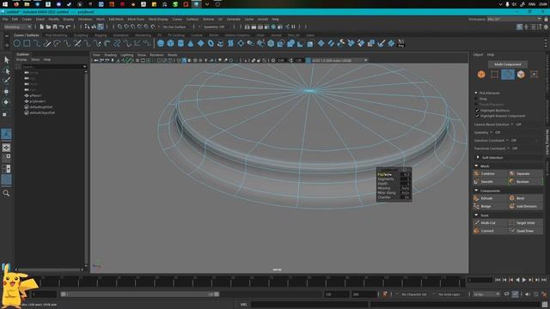Switch to Curves / Surfaces shelf tab
550x309 pixels.
point(27,35)
